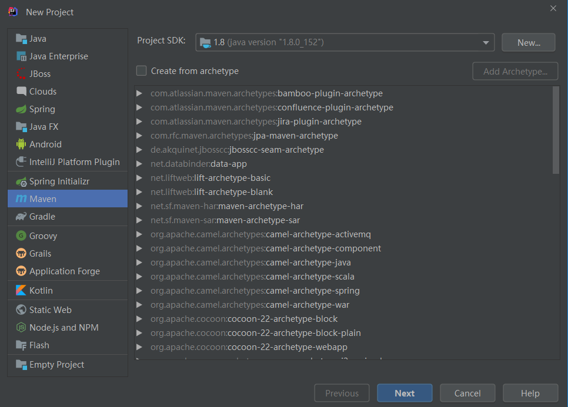The height and width of the screenshot is (407, 568).
Task: Click the Java project type icon
Action: click(21, 39)
